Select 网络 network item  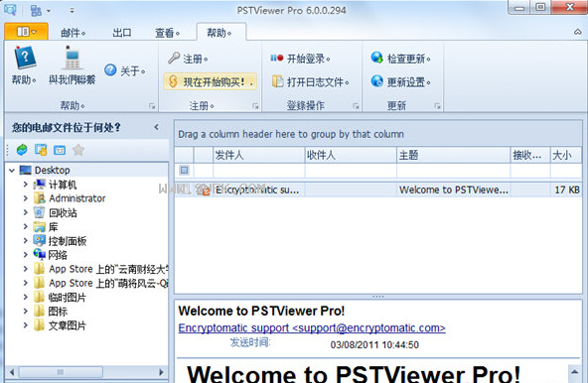click(58, 255)
